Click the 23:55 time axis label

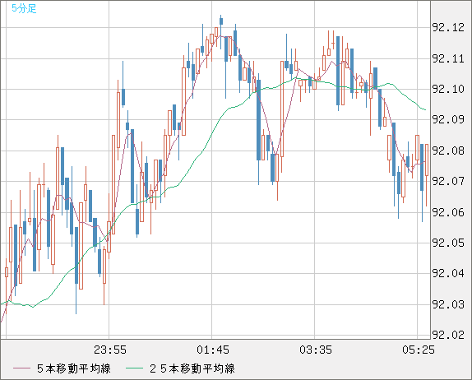click(x=110, y=350)
